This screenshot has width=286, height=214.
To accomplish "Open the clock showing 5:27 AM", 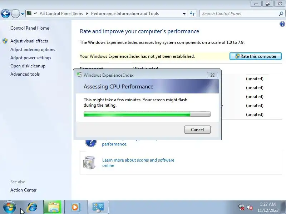I will tap(268, 207).
